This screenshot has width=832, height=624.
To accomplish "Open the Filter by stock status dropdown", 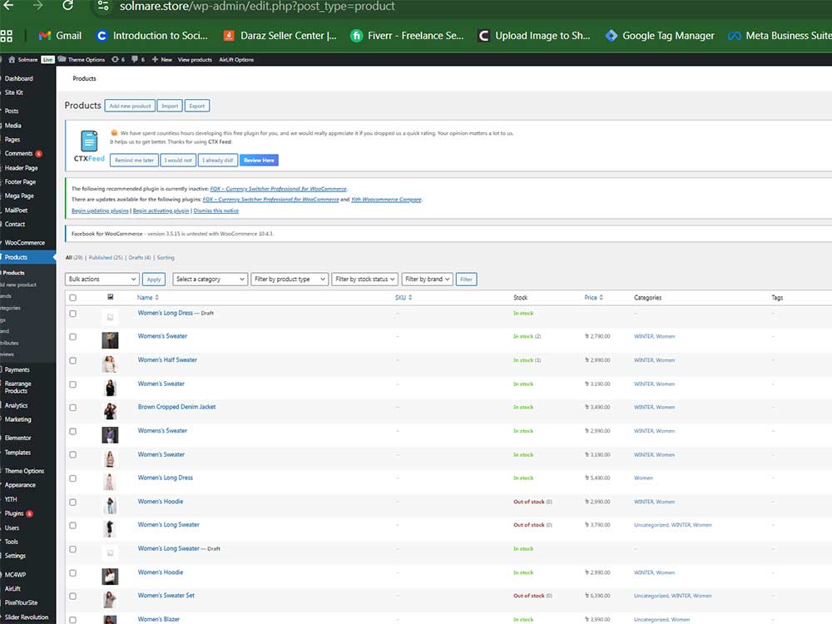I will (x=365, y=279).
